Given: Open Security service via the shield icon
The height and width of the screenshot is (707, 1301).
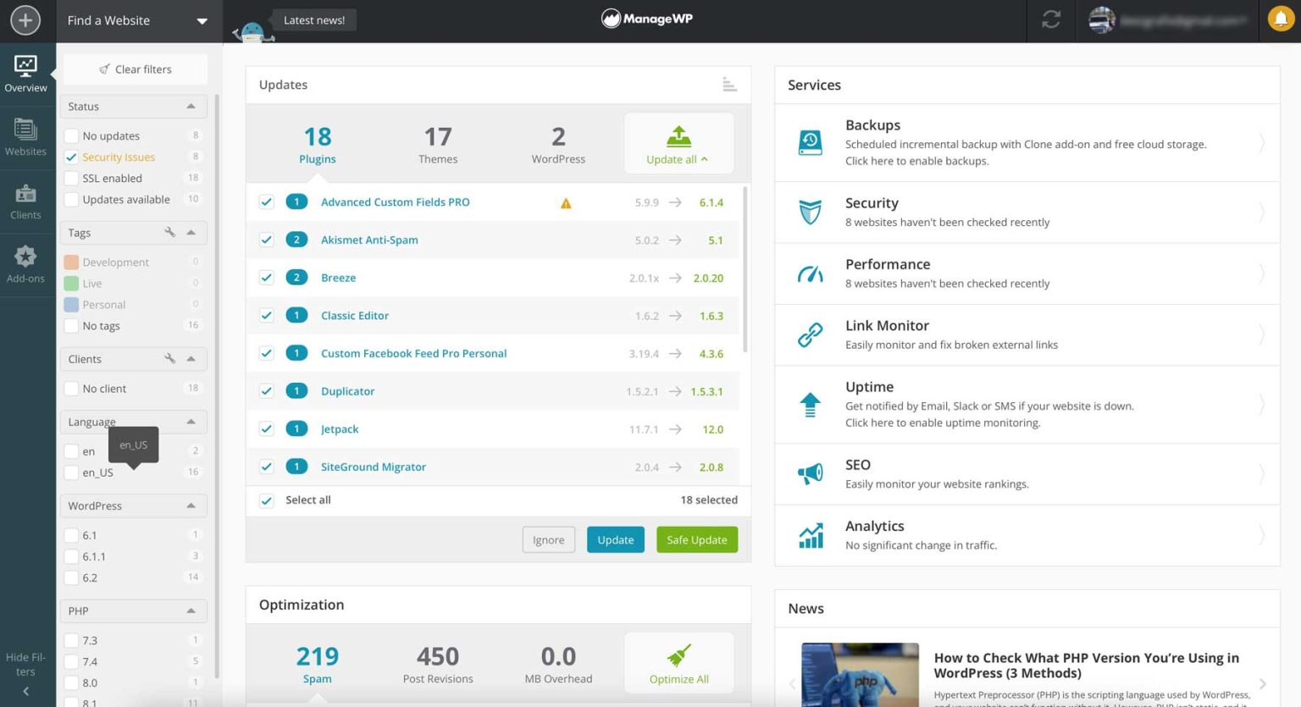Looking at the screenshot, I should click(x=810, y=212).
